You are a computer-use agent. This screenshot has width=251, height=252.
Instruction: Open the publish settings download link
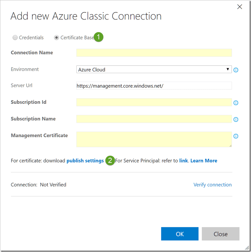pos(85,161)
